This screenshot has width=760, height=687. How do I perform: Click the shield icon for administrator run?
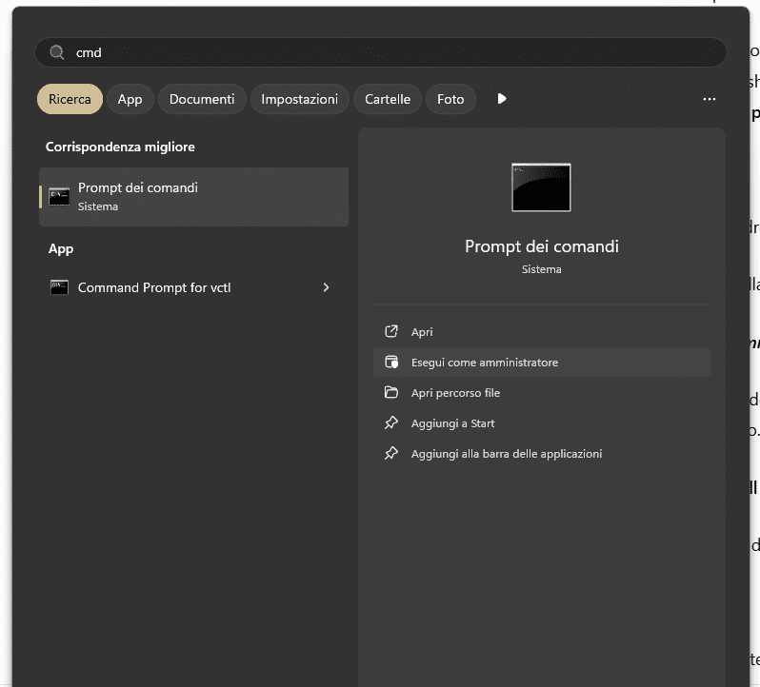pos(390,363)
